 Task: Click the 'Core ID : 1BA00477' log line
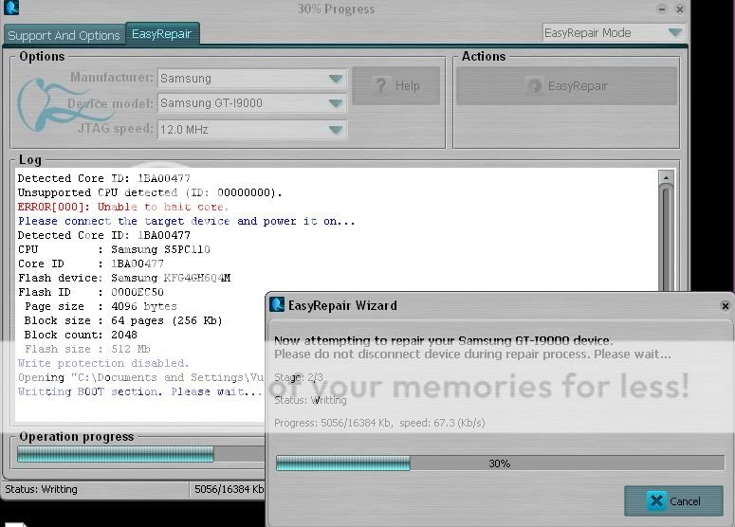pyautogui.click(x=91, y=263)
